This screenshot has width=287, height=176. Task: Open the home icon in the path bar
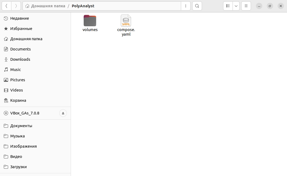point(27,6)
